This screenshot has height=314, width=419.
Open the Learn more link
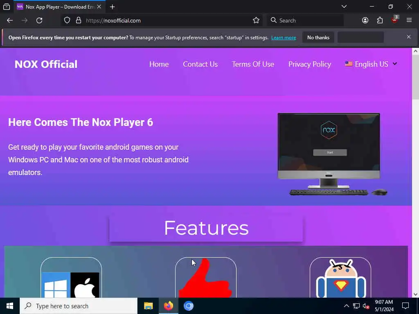pyautogui.click(x=284, y=38)
